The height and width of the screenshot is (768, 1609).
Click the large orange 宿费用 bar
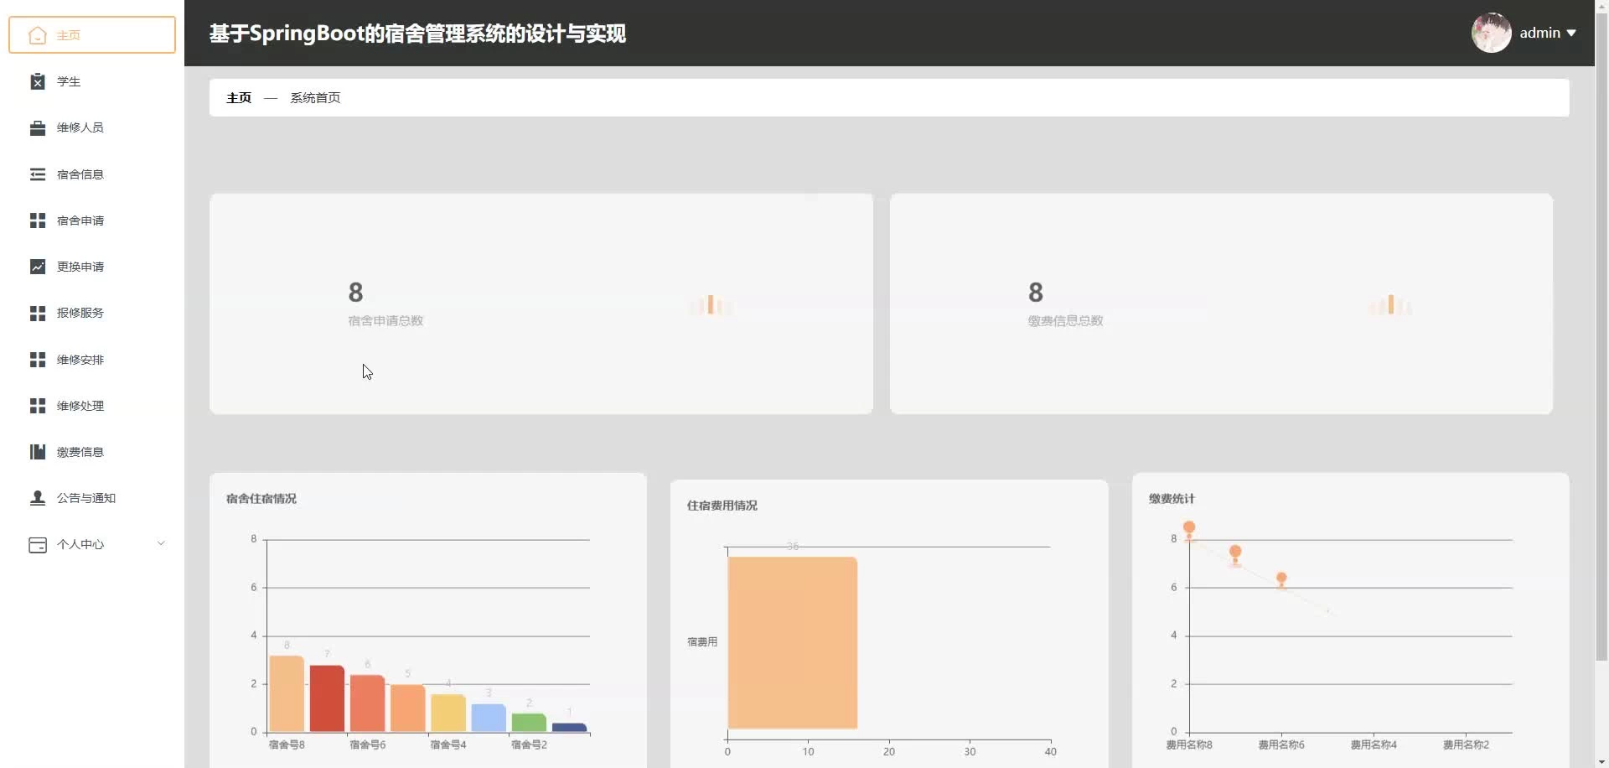click(x=792, y=642)
